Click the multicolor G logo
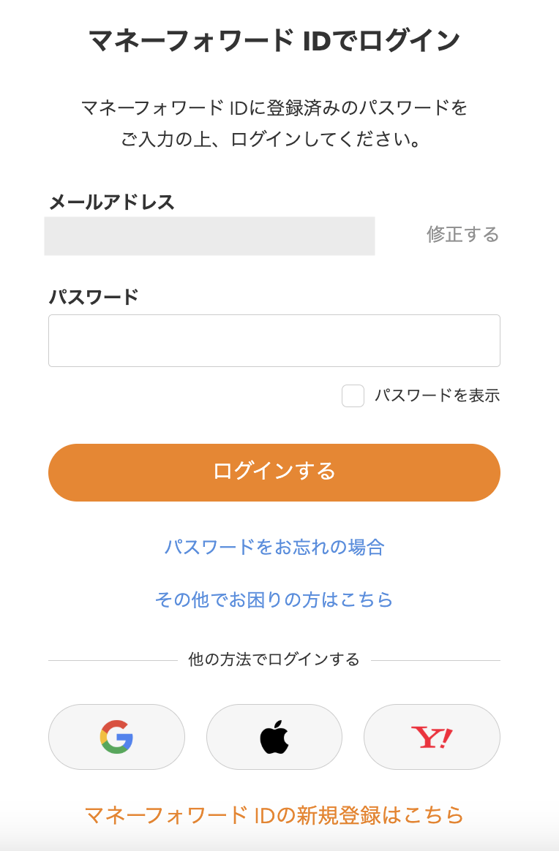Screen dimensions: 559x851 coord(116,736)
